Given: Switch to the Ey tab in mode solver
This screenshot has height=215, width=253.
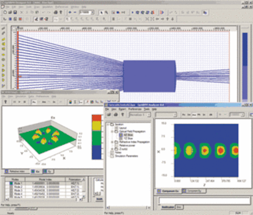Looking at the screenshot, I should (48, 172).
